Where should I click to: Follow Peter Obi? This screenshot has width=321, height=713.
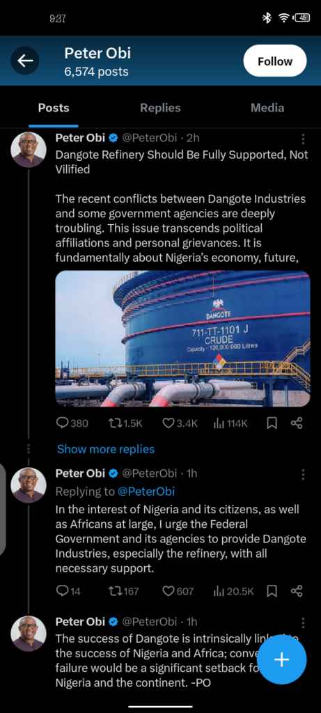click(x=274, y=61)
